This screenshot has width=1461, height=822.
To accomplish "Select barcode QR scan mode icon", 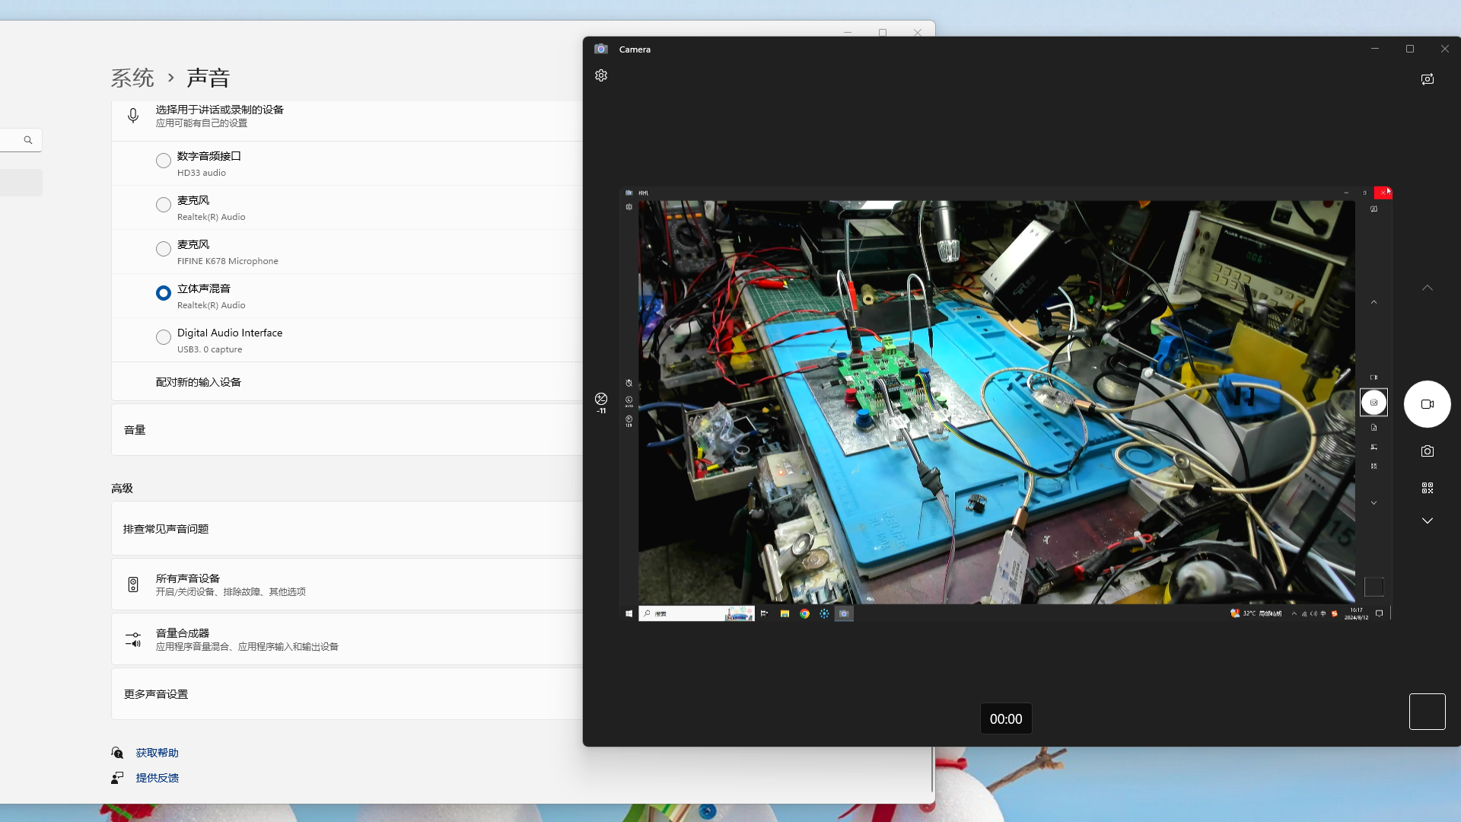I will 1428,488.
